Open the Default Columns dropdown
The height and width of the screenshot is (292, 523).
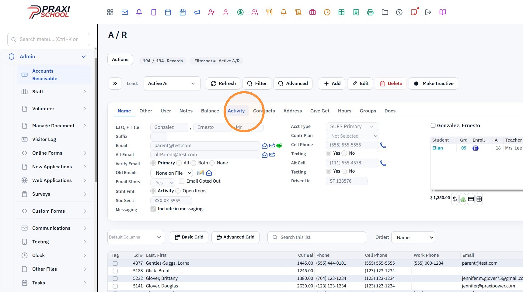(x=136, y=237)
